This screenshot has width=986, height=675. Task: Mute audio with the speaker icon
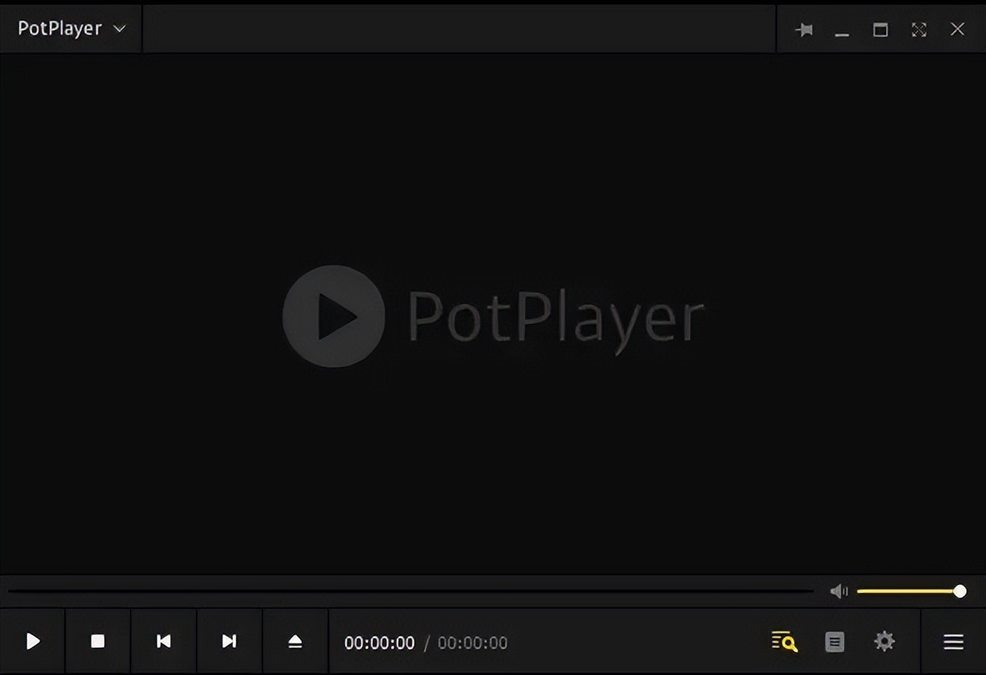(x=839, y=591)
